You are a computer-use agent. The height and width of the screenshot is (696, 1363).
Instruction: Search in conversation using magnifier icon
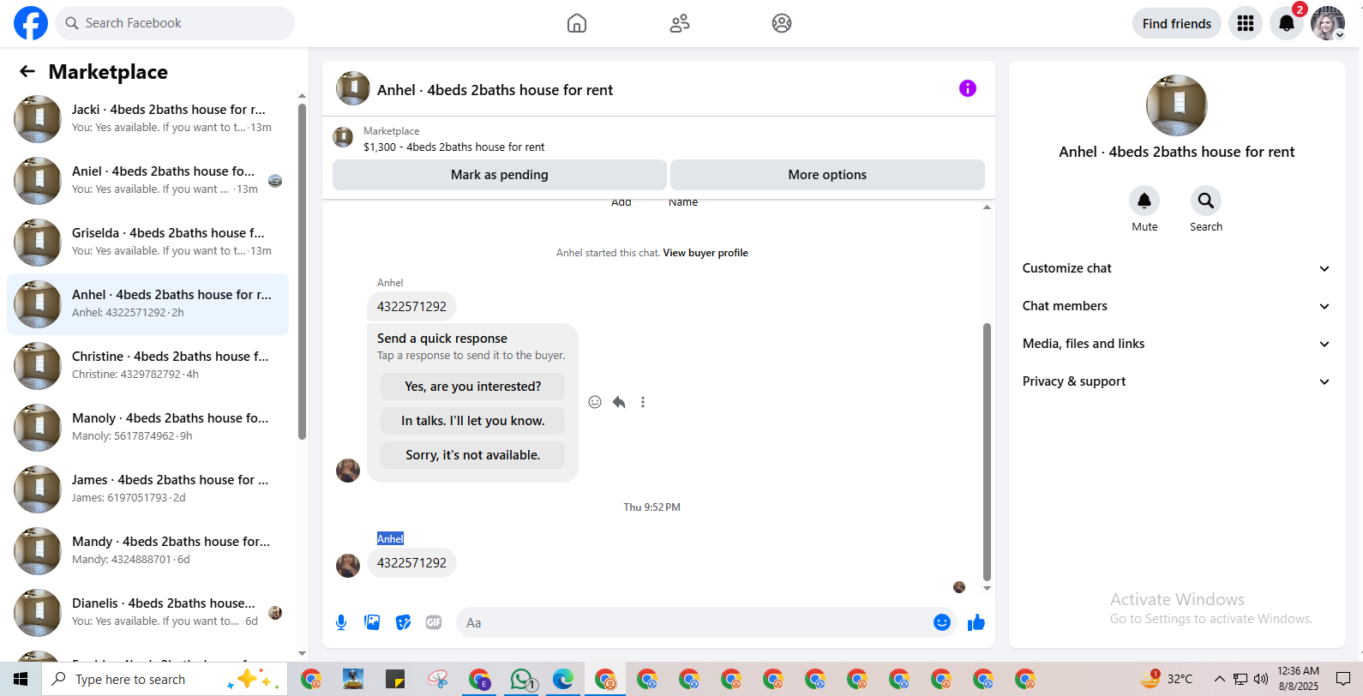(x=1206, y=201)
